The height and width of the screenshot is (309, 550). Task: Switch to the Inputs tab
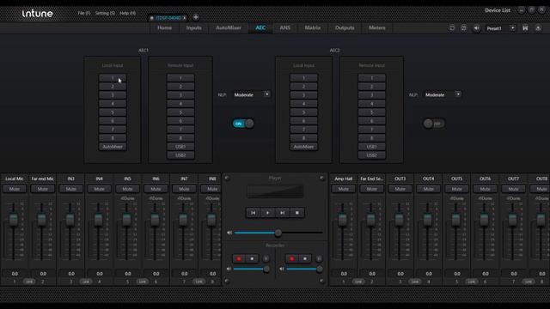193,27
